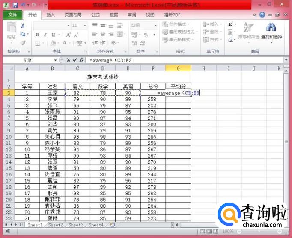This screenshot has width=292, height=238.
Task: Select Sheet3 tab
Action: (x=76, y=225)
